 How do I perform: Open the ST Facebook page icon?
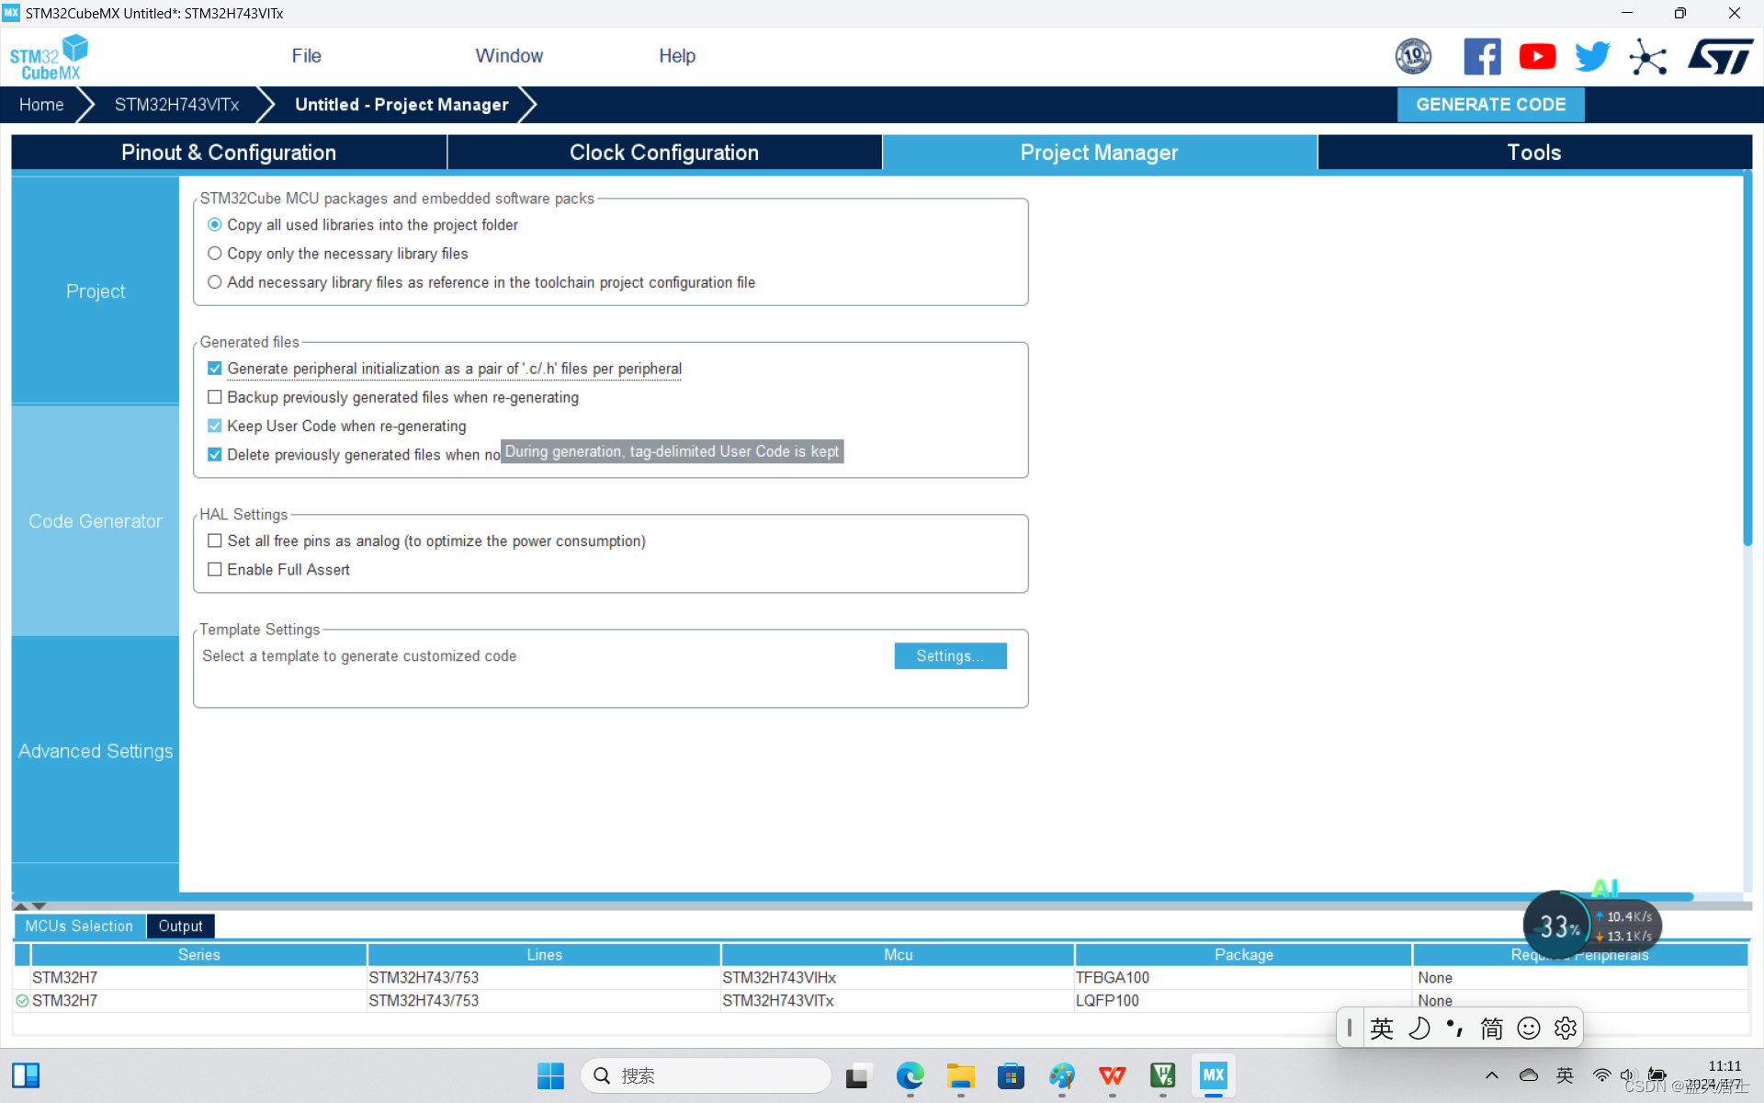1481,57
